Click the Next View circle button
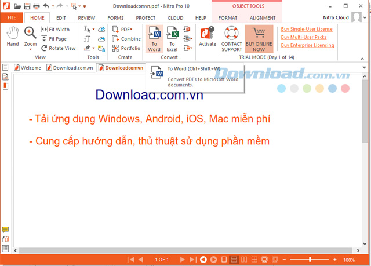Image resolution: width=371 pixels, height=266 pixels. (x=213, y=260)
